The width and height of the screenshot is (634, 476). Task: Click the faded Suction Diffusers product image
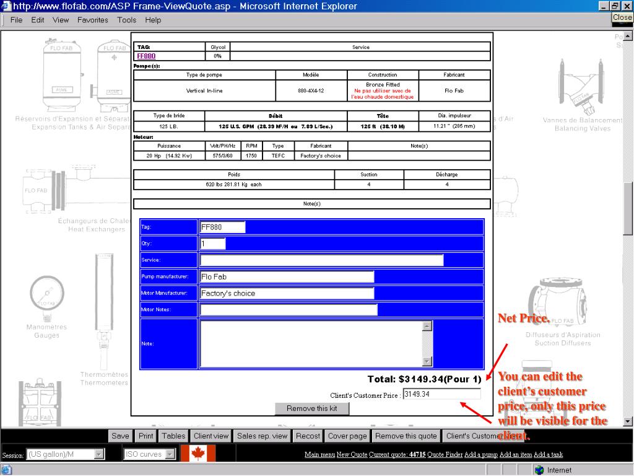point(558,302)
